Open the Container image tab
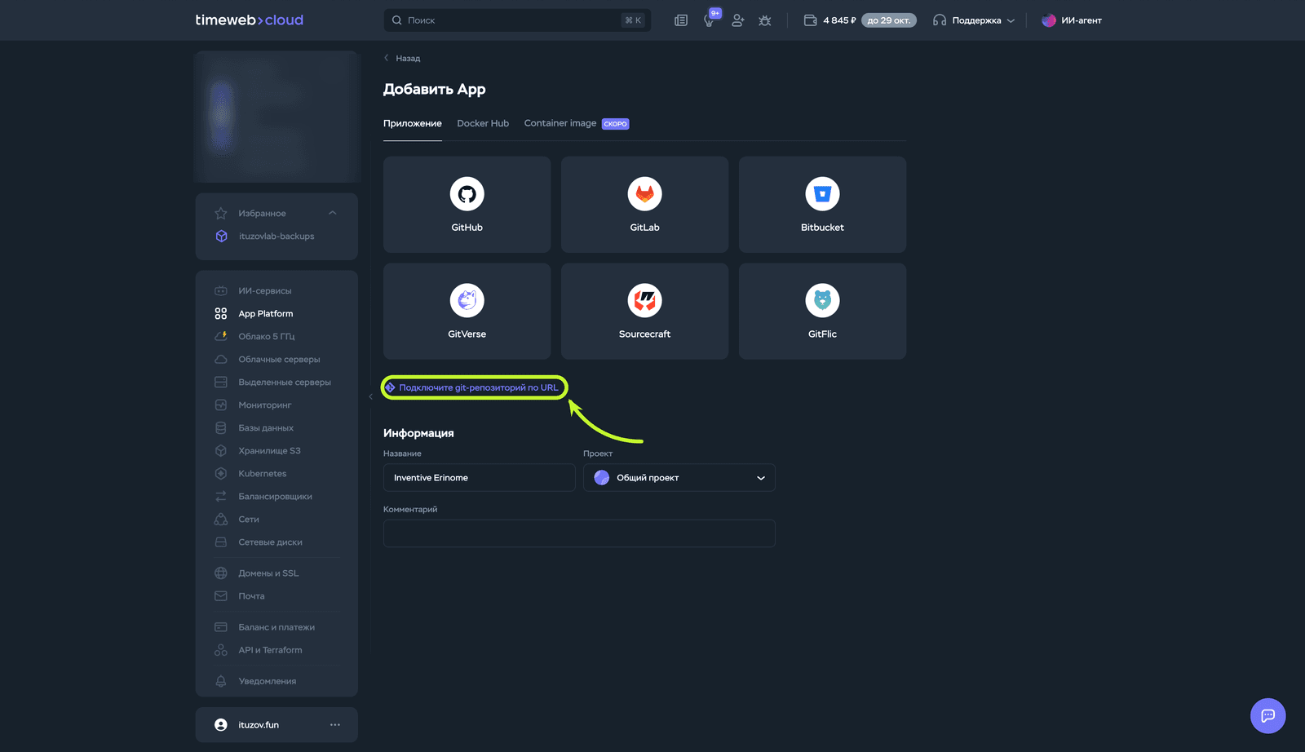The width and height of the screenshot is (1305, 752). pyautogui.click(x=576, y=124)
